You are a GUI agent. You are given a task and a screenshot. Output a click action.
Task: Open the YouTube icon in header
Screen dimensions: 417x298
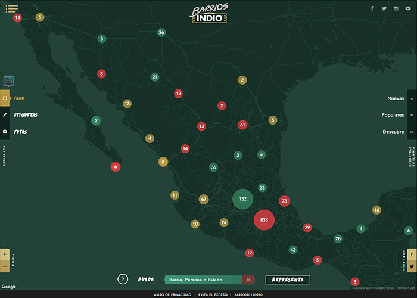tap(408, 8)
